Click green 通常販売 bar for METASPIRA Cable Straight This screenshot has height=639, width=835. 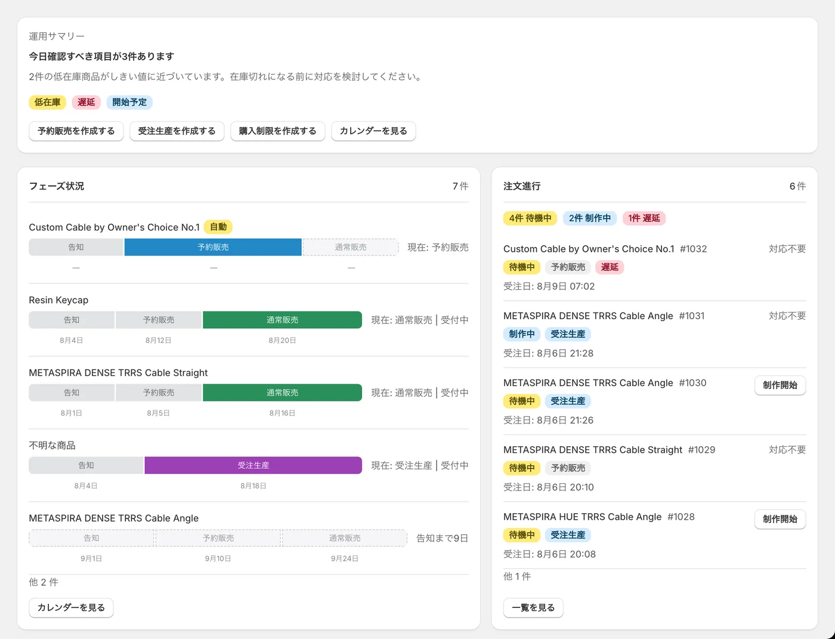(x=282, y=393)
